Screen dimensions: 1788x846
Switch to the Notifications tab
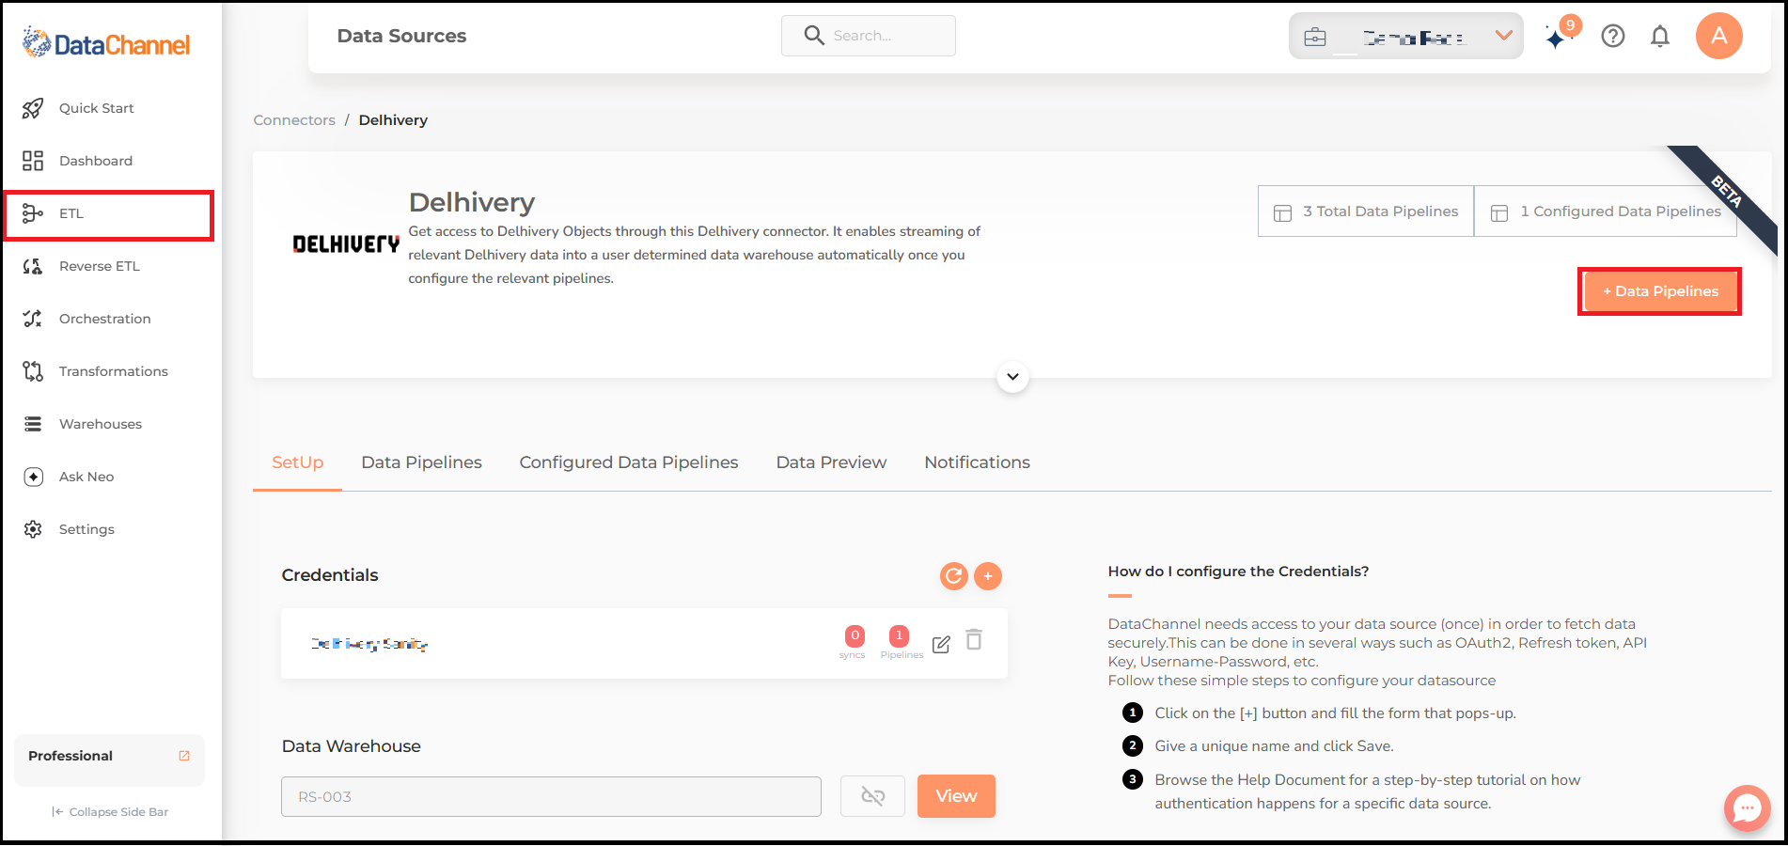pyautogui.click(x=977, y=462)
